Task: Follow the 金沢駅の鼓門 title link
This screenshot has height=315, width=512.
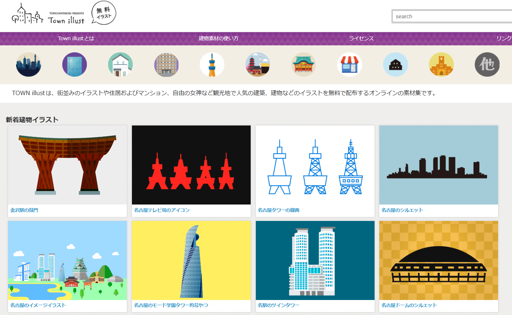Action: click(x=24, y=210)
